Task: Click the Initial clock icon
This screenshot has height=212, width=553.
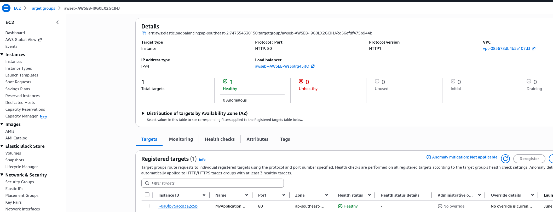Action: click(453, 81)
